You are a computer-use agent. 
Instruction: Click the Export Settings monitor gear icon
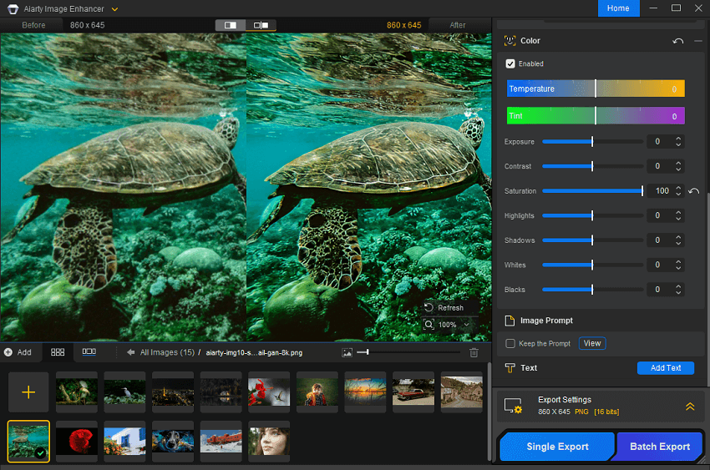pyautogui.click(x=513, y=406)
